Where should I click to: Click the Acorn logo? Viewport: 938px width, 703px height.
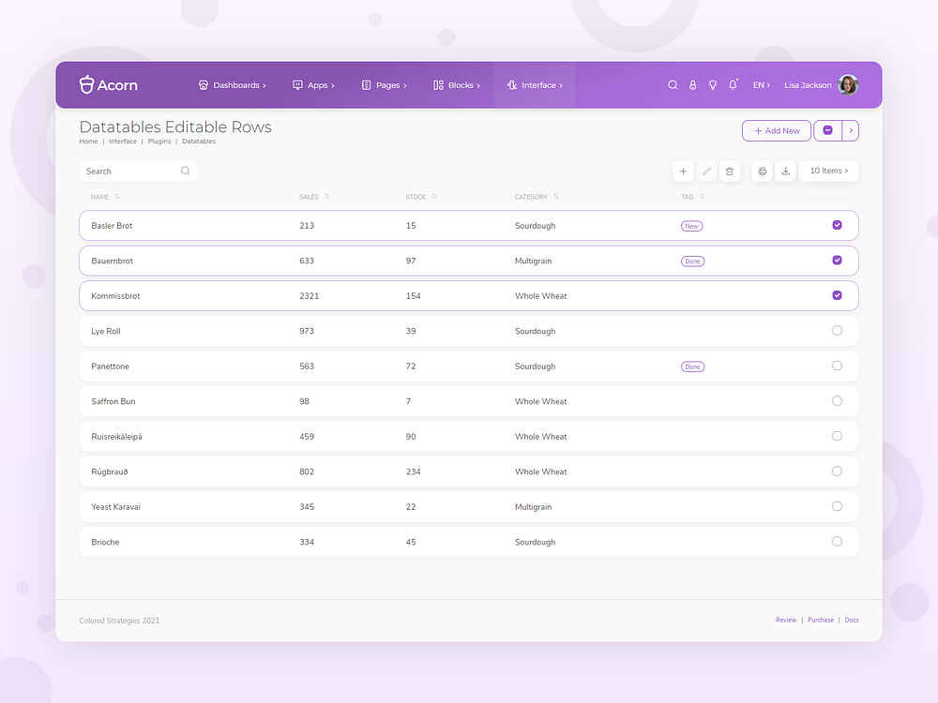(107, 84)
